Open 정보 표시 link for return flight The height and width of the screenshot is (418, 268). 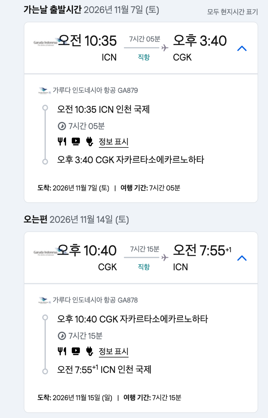click(113, 351)
